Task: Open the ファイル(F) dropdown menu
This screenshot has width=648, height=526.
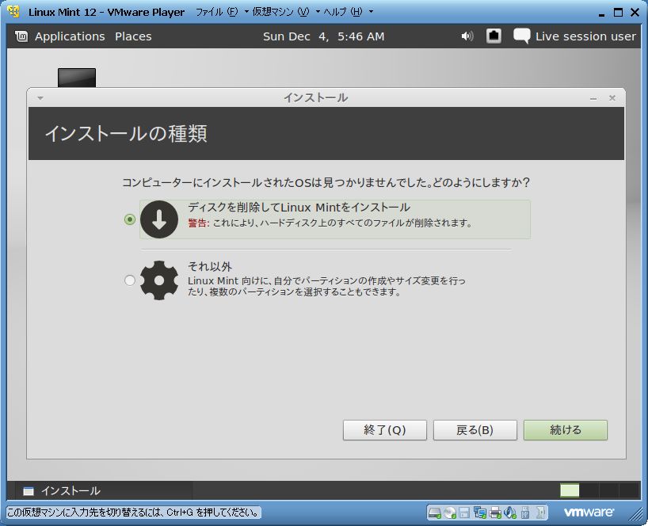Action: coord(222,12)
